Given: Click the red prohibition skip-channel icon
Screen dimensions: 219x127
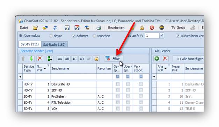Looking at the screenshot, I should pyautogui.click(x=152, y=28).
